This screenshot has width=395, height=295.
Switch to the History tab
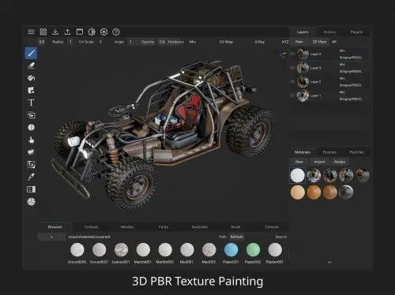click(329, 32)
